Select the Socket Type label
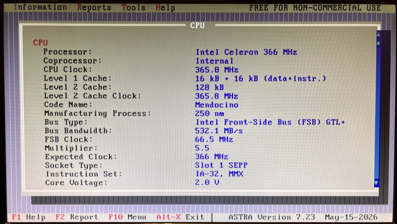The width and height of the screenshot is (397, 224). click(73, 166)
